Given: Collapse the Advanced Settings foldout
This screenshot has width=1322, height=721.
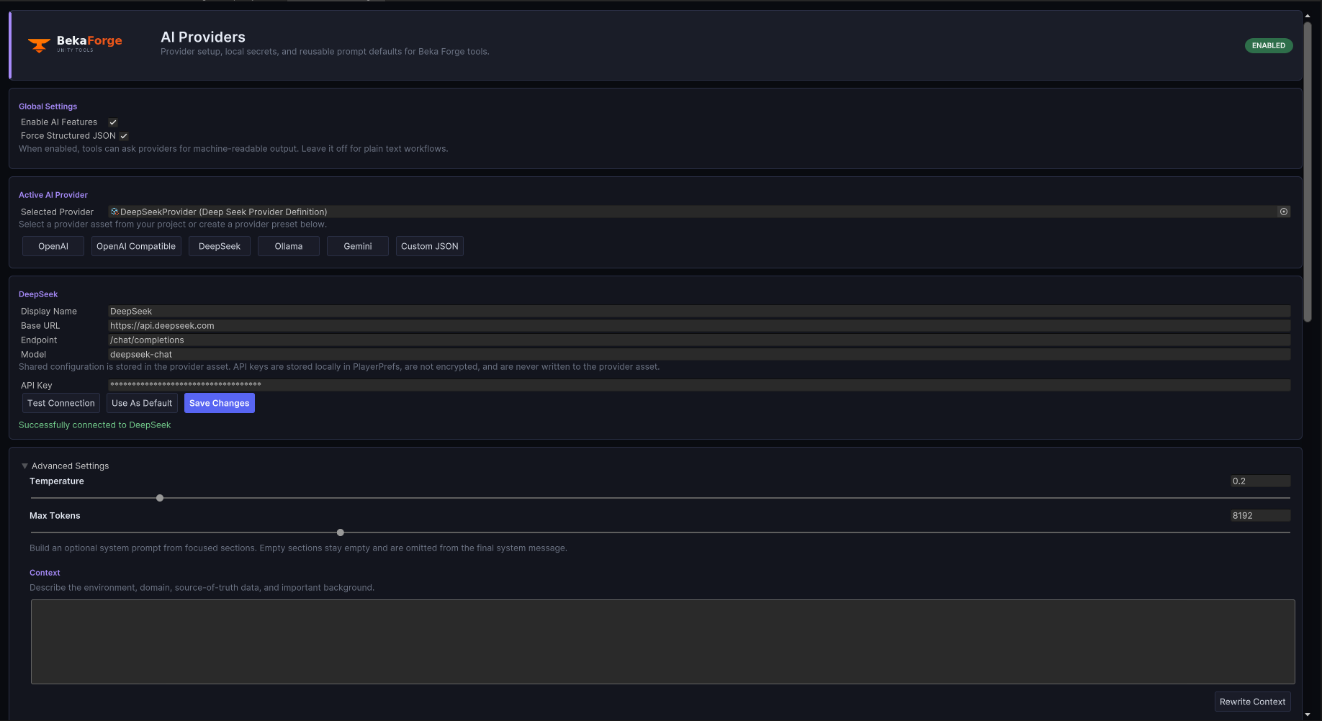Looking at the screenshot, I should click(x=24, y=466).
